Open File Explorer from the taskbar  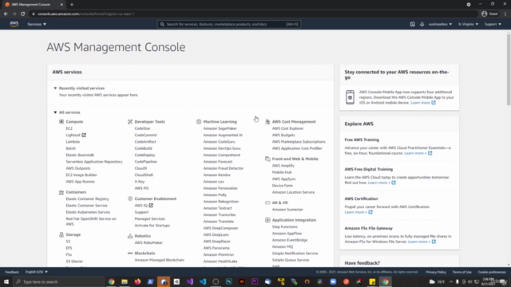point(125,281)
